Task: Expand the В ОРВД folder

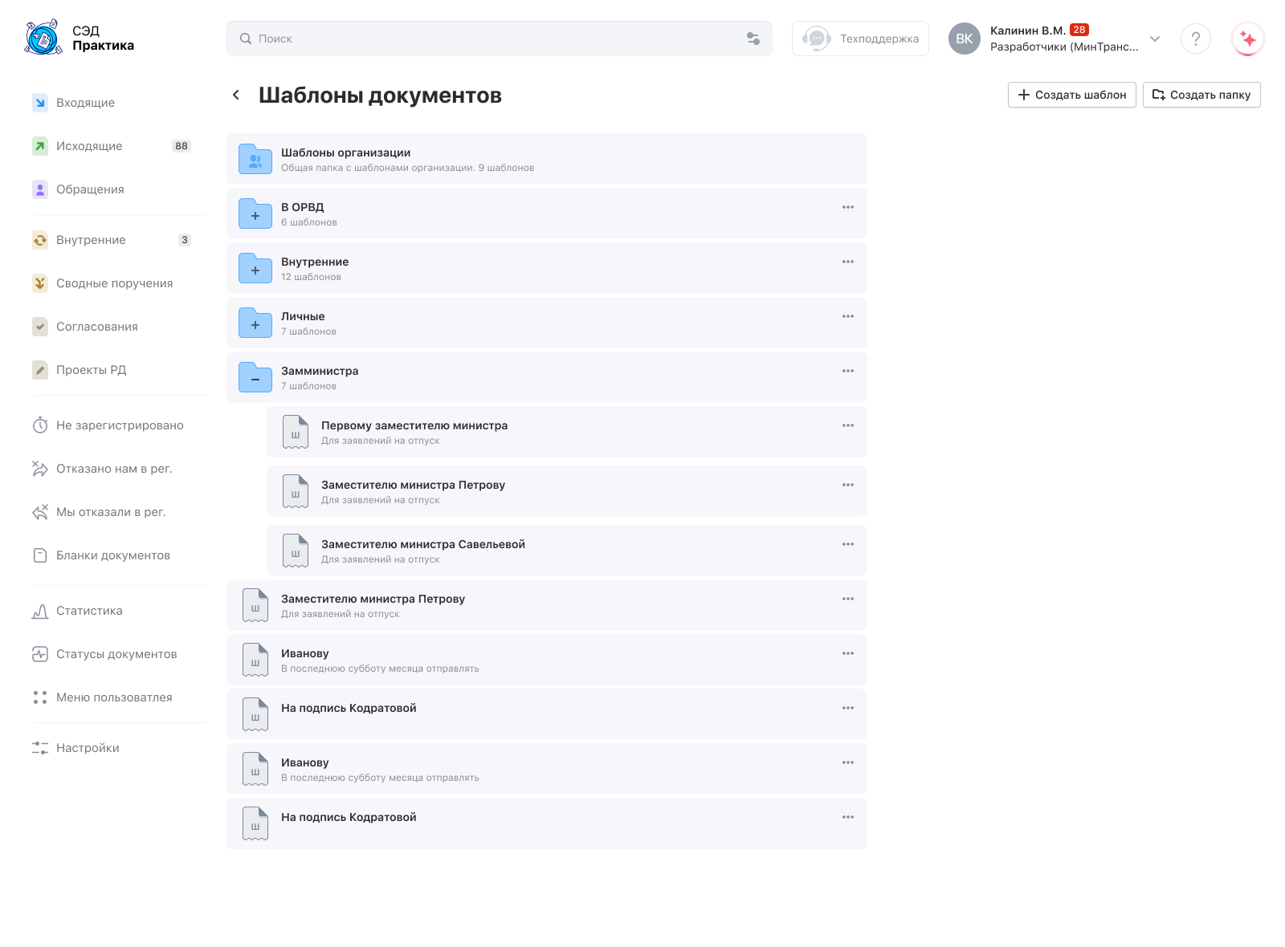Action: (x=255, y=215)
